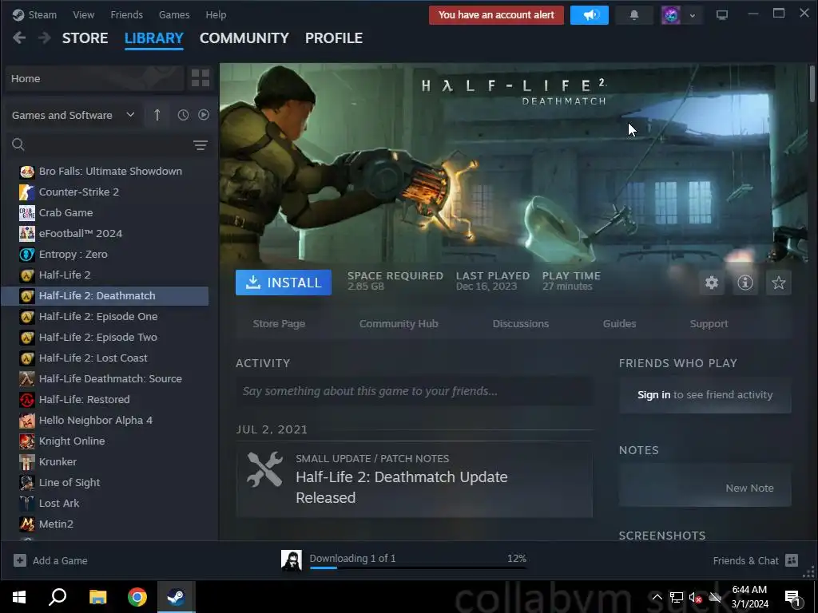This screenshot has height=613, width=818.
Task: Open the advanced filters icon
Action: (x=201, y=145)
